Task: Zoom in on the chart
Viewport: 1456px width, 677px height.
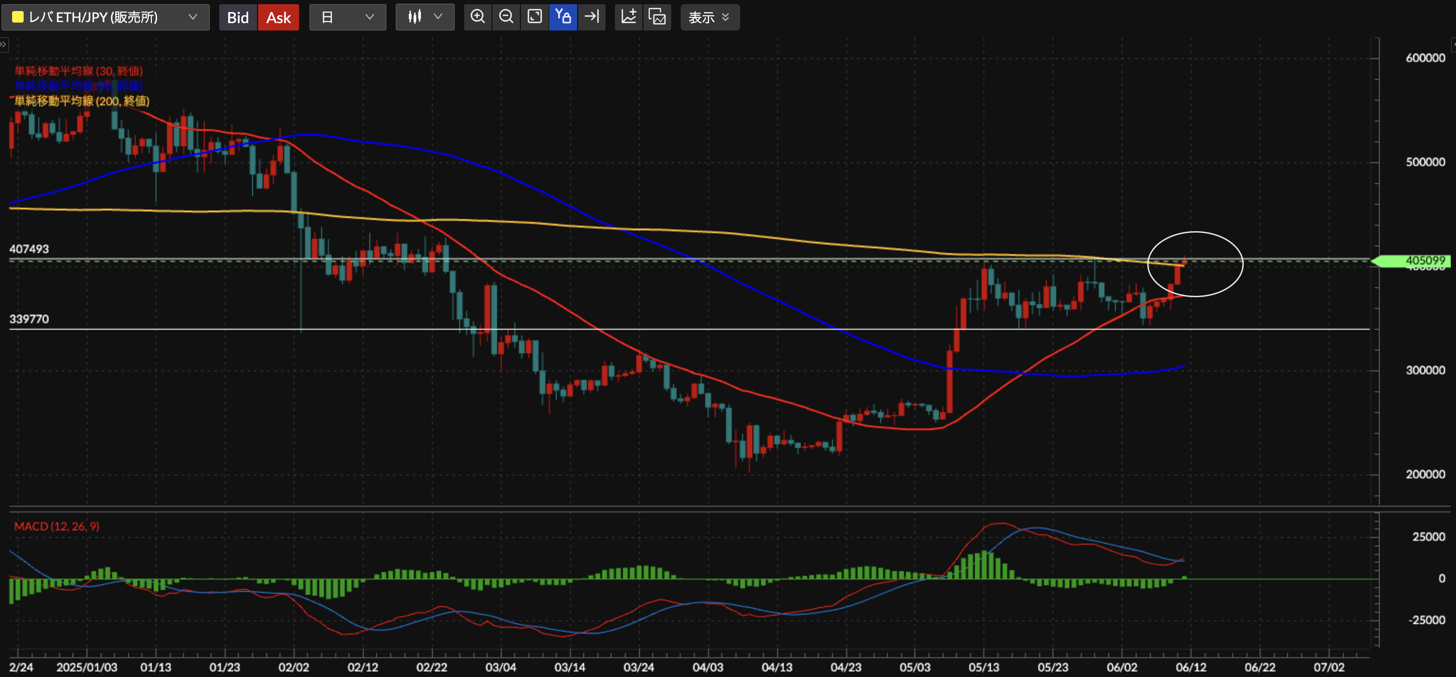Action: (478, 17)
